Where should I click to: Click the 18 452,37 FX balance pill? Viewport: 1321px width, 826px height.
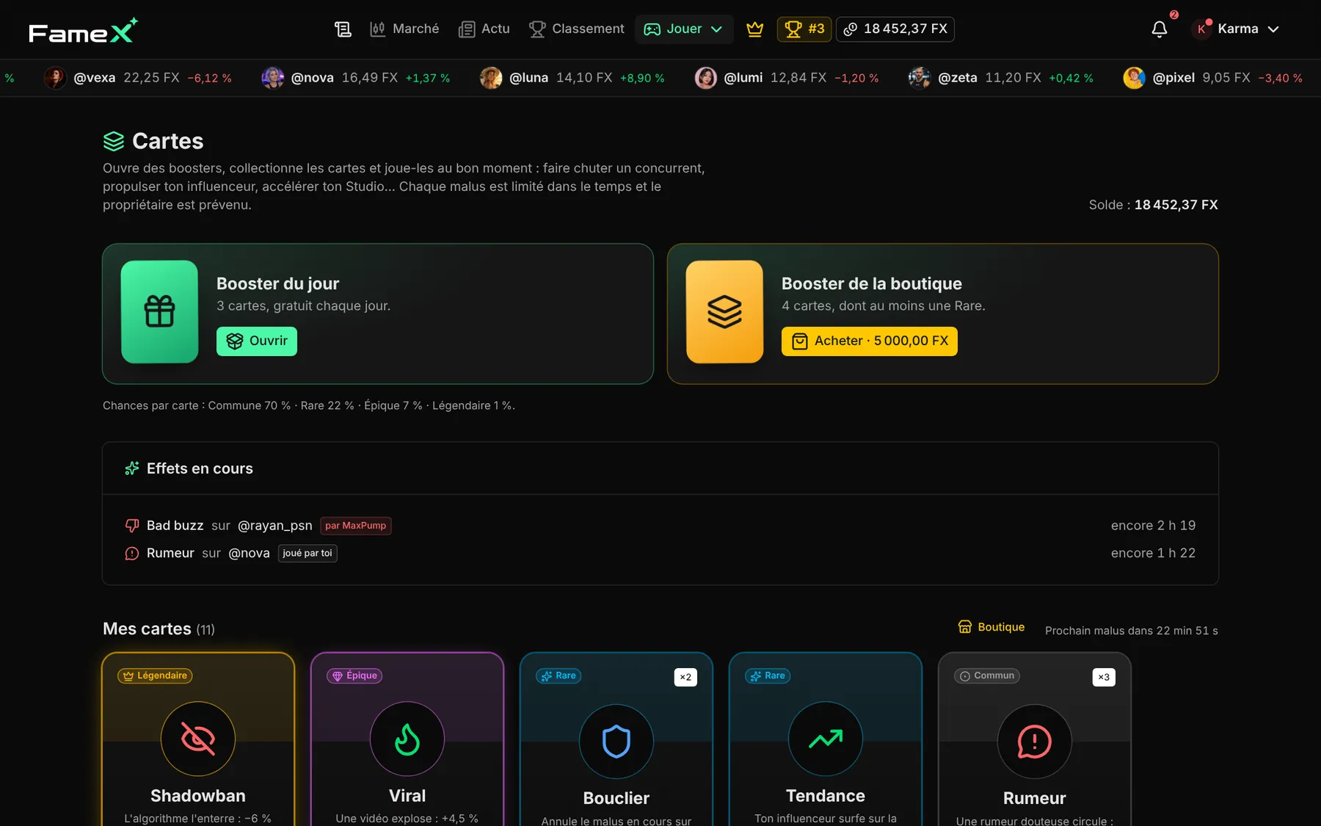[895, 29]
